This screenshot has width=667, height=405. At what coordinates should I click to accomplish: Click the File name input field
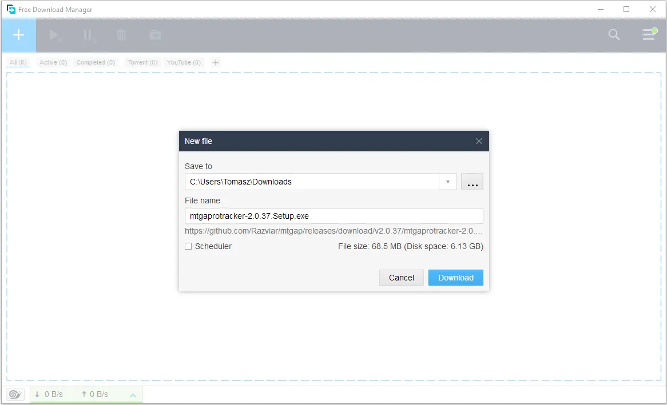pos(334,216)
